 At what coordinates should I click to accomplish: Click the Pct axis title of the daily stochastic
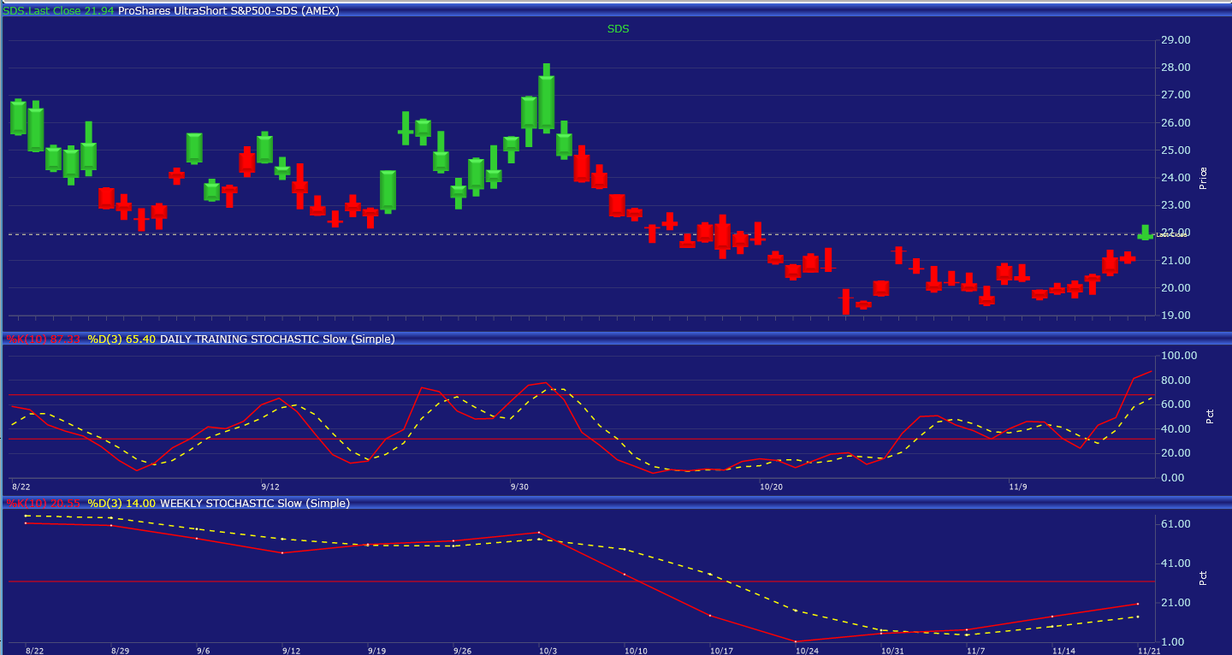pos(1210,416)
